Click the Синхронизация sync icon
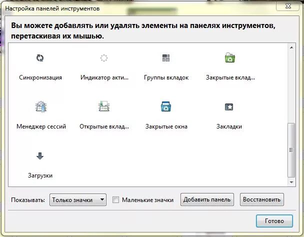Viewport: 304px width, 237px height. pos(40,58)
